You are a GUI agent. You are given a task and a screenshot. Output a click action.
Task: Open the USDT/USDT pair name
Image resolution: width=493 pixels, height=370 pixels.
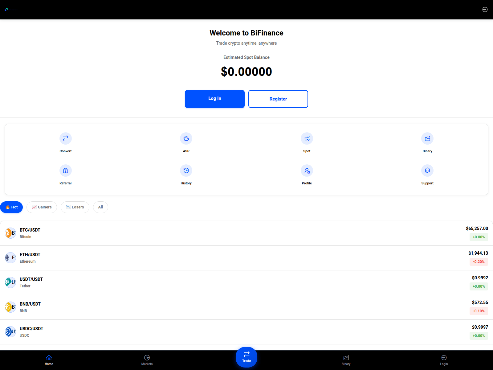coord(31,279)
